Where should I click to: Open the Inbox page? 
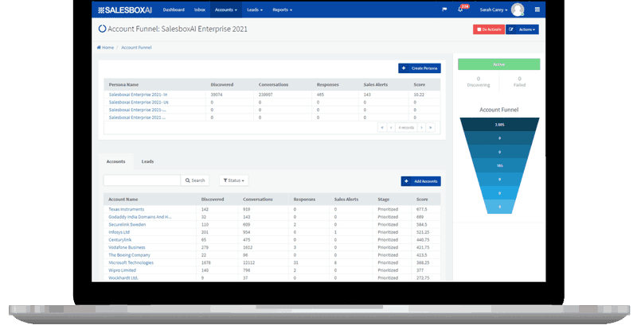click(x=200, y=10)
